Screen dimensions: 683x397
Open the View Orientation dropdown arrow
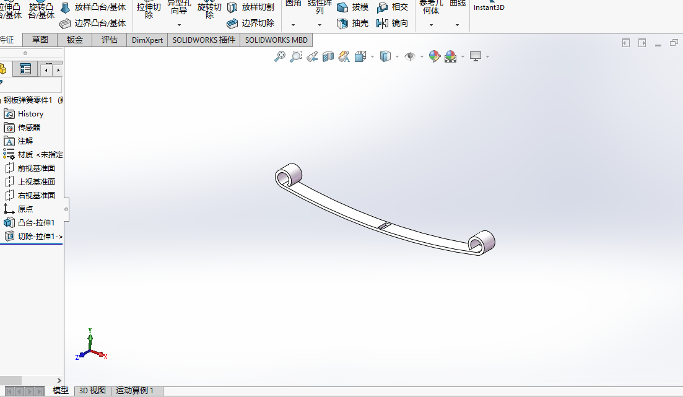(x=372, y=56)
